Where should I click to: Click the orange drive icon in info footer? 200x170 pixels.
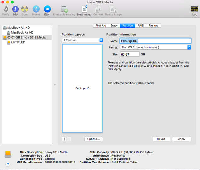(x=8, y=154)
